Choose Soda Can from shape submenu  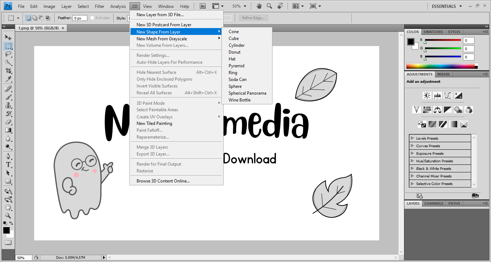[x=238, y=80]
